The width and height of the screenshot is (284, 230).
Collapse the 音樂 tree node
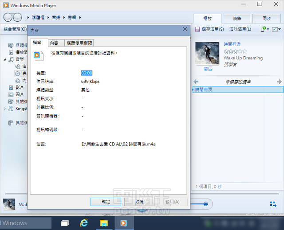tap(5, 59)
